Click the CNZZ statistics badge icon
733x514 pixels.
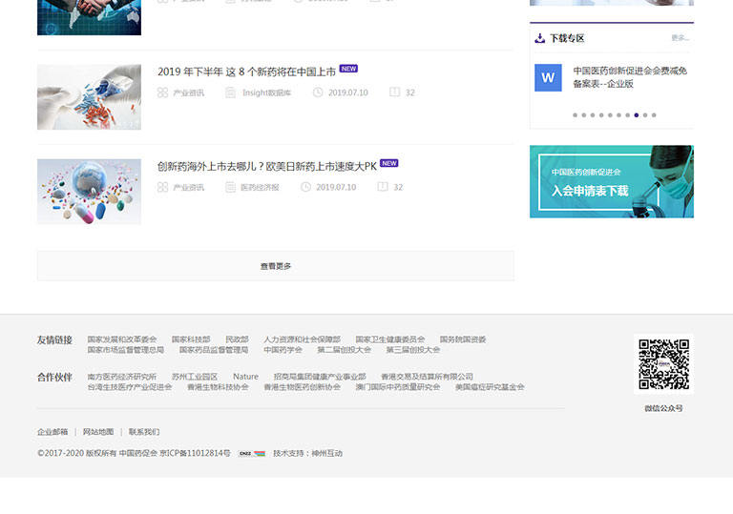pyautogui.click(x=252, y=453)
